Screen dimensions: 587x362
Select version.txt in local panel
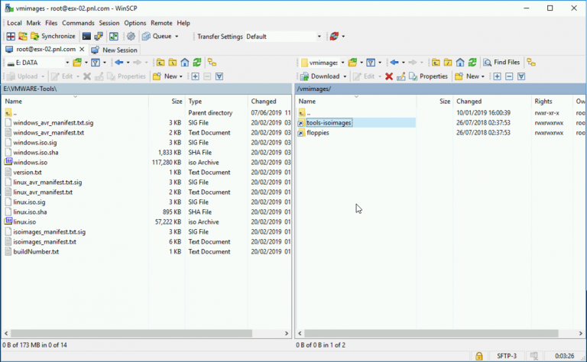click(x=28, y=173)
